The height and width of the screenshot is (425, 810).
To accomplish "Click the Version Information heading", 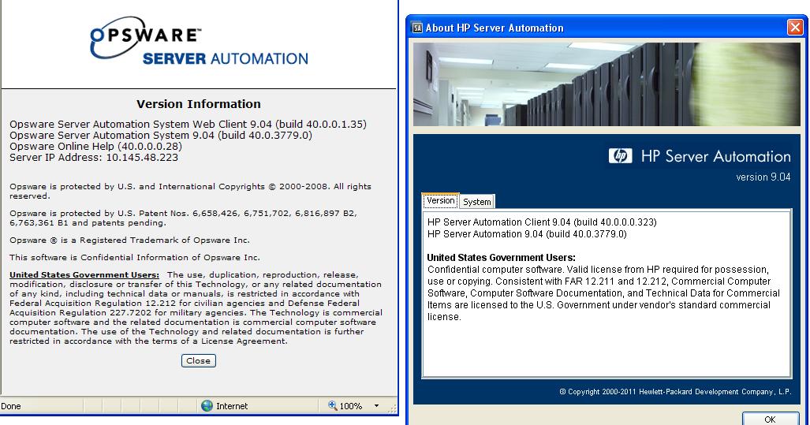I will [x=199, y=104].
